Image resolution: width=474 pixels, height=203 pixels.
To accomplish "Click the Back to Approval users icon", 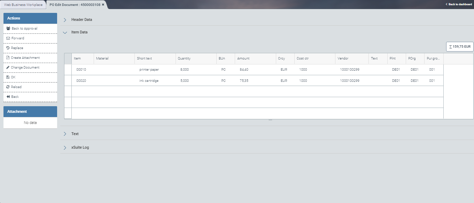I will 8,29.
